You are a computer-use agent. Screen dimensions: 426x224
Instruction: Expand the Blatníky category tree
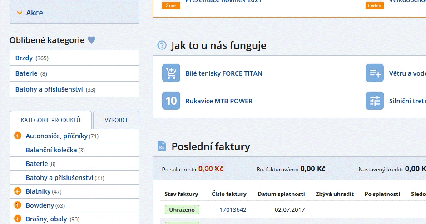[x=18, y=191]
